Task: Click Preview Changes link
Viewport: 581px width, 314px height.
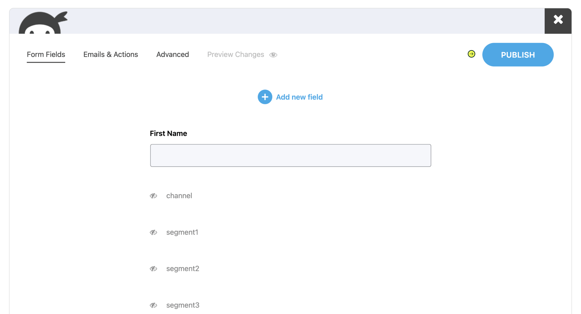Action: click(x=235, y=54)
